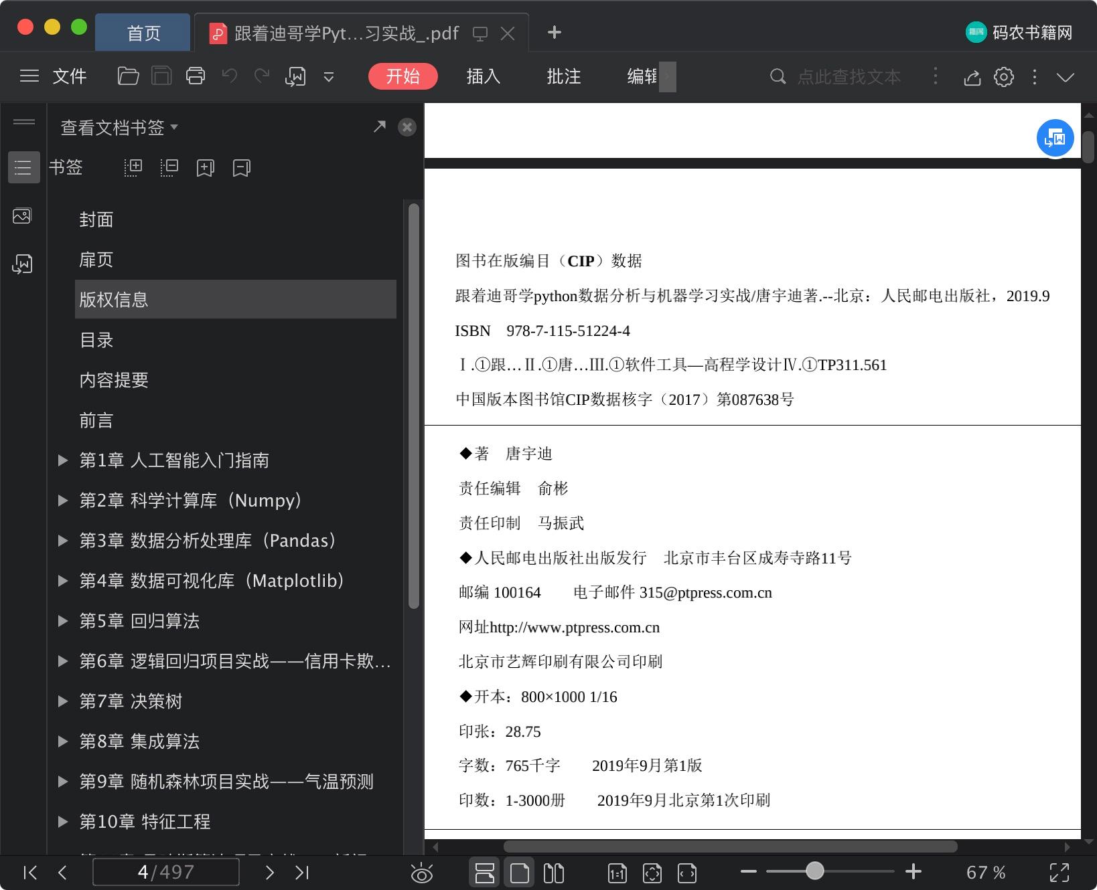Open the 目录 bookmark

click(96, 340)
